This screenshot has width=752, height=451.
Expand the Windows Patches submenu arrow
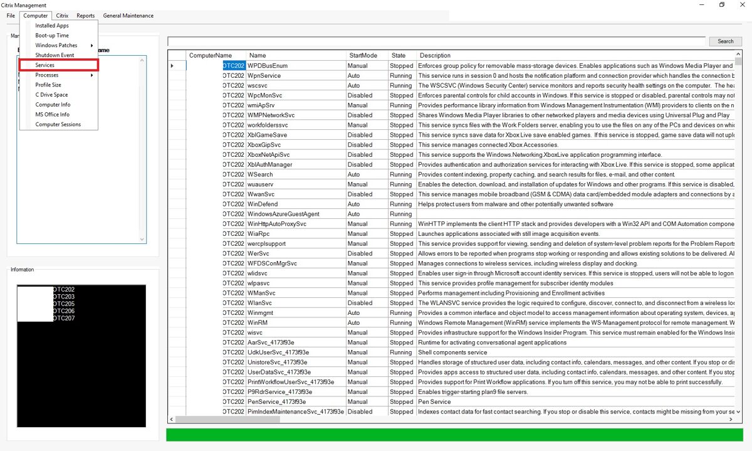[92, 45]
